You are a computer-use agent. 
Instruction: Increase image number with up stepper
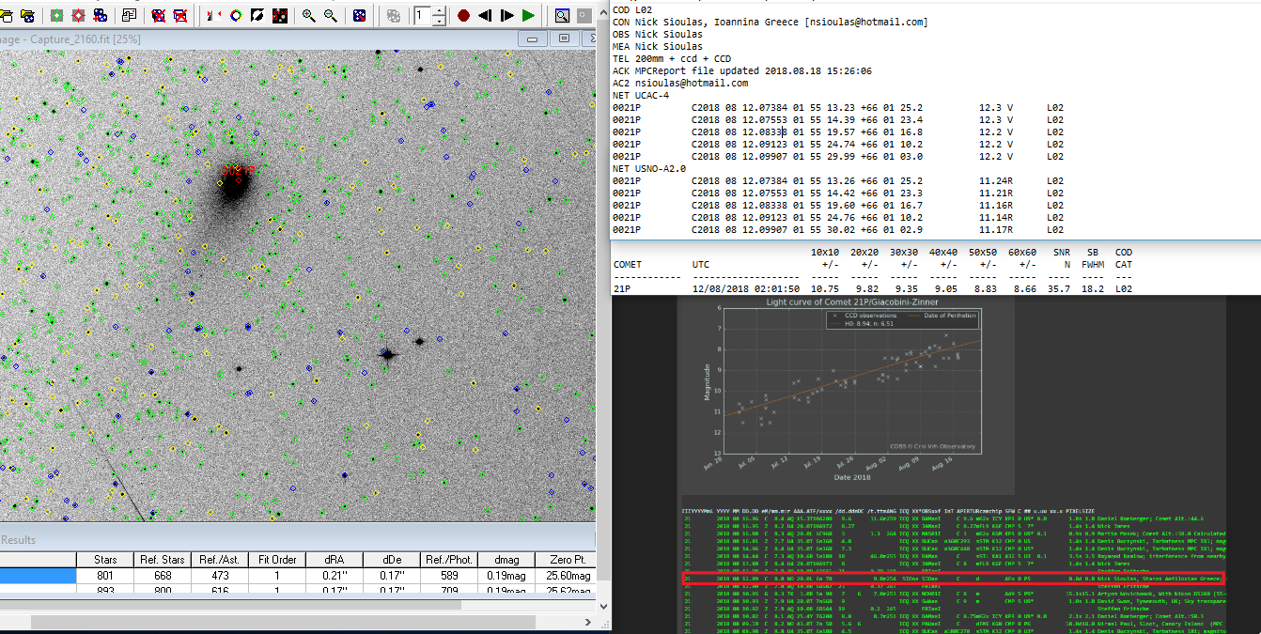(x=439, y=10)
